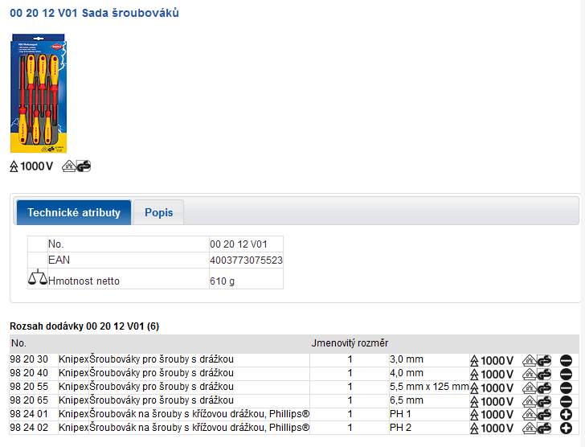Click the 00 20 12 V01 Sada šroubováků title
Viewport: 585px width, 447px height.
tap(95, 14)
